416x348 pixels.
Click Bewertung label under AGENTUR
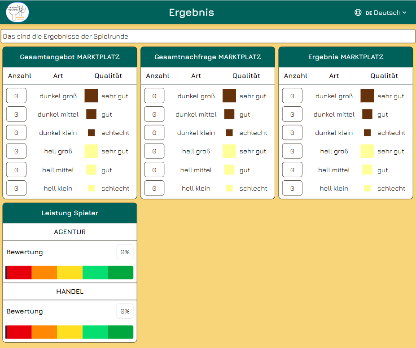pos(25,252)
